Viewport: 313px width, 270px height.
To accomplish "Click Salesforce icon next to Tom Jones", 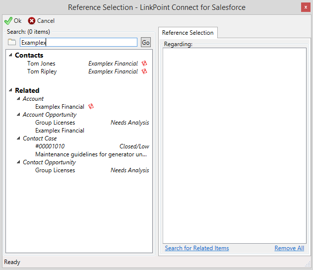I will tap(144, 64).
